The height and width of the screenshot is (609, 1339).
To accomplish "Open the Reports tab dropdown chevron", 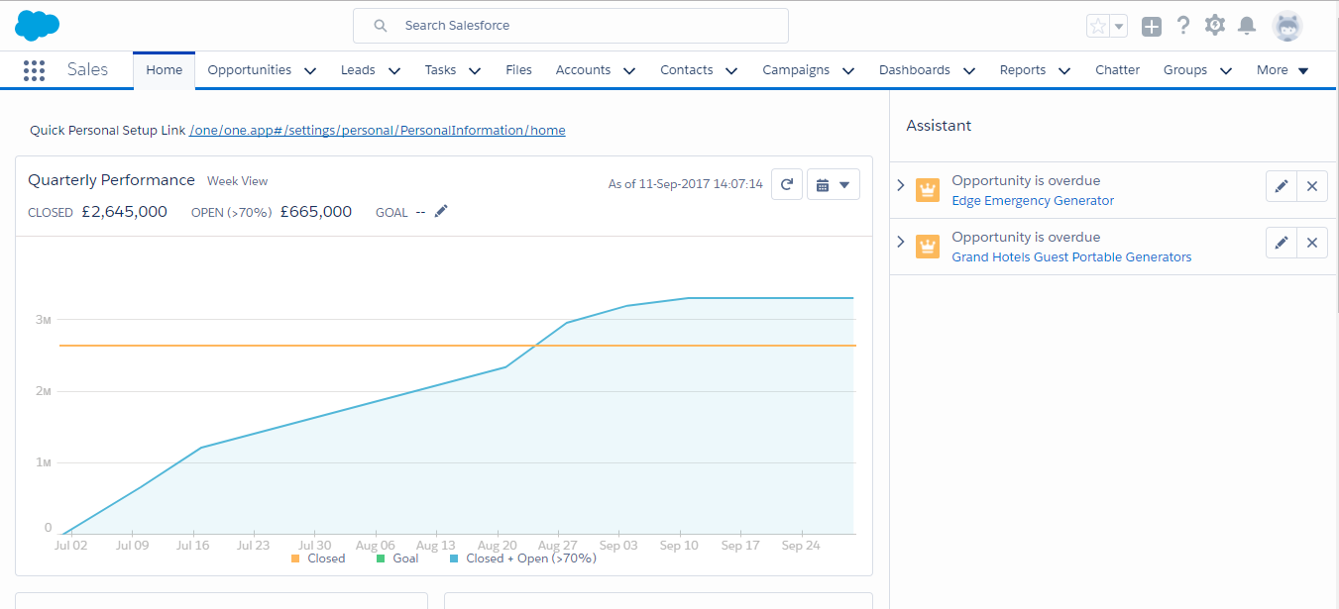I will [x=1064, y=70].
